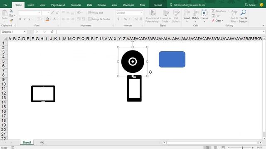Viewport: 266px width, 149px height.
Task: Click row header 15
Action: click(4, 107)
